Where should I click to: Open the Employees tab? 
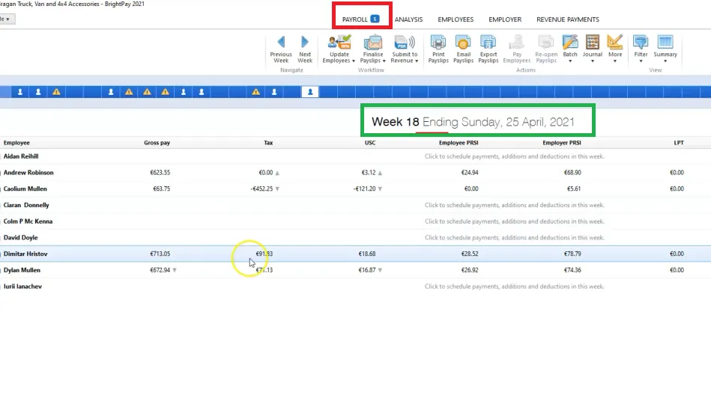pyautogui.click(x=456, y=19)
